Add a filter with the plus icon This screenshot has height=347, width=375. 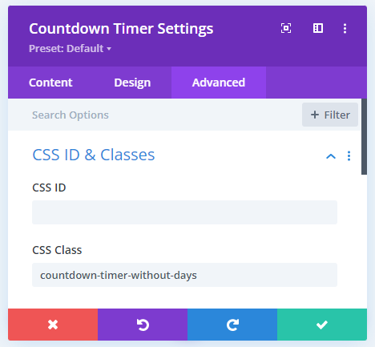[315, 115]
